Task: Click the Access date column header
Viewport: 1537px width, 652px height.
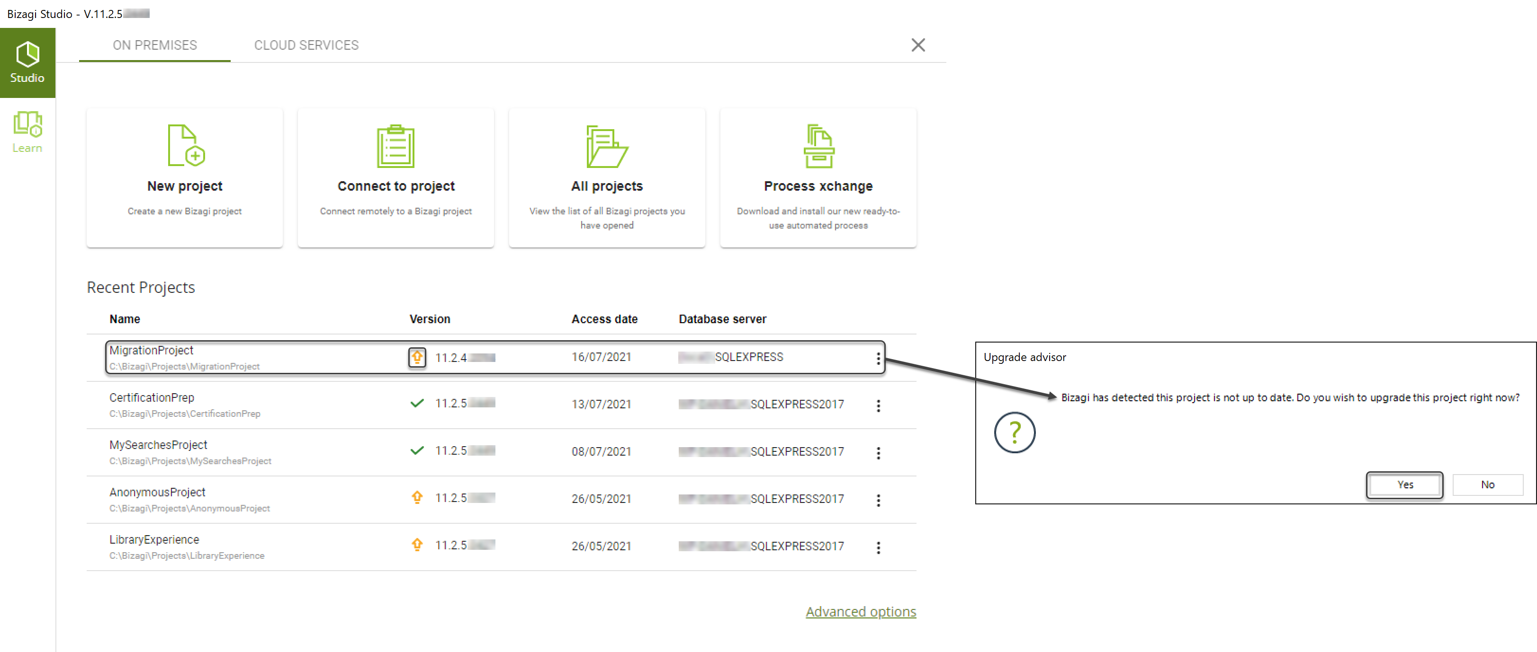Action: [x=604, y=319]
